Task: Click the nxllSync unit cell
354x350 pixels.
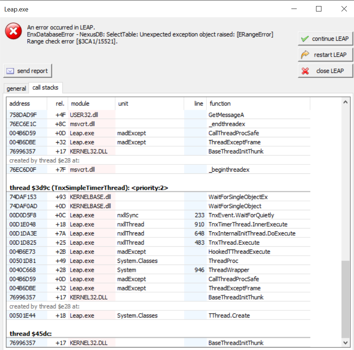Action: (x=150, y=215)
